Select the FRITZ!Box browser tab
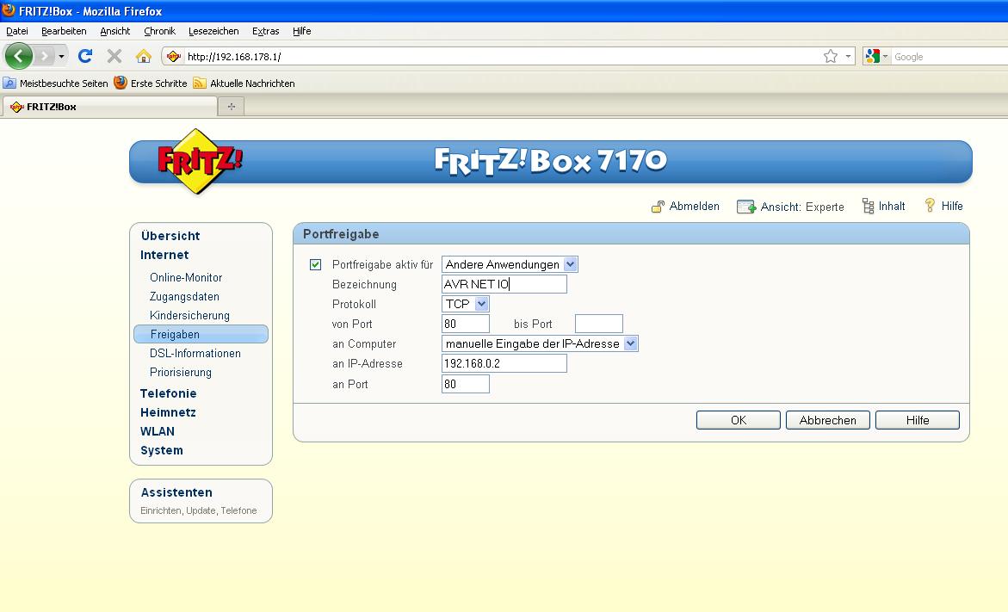1008x612 pixels. pyautogui.click(x=109, y=107)
